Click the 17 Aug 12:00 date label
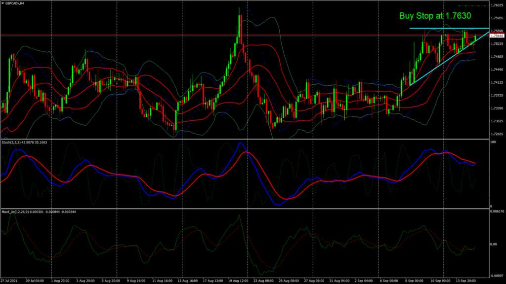 coord(213,281)
